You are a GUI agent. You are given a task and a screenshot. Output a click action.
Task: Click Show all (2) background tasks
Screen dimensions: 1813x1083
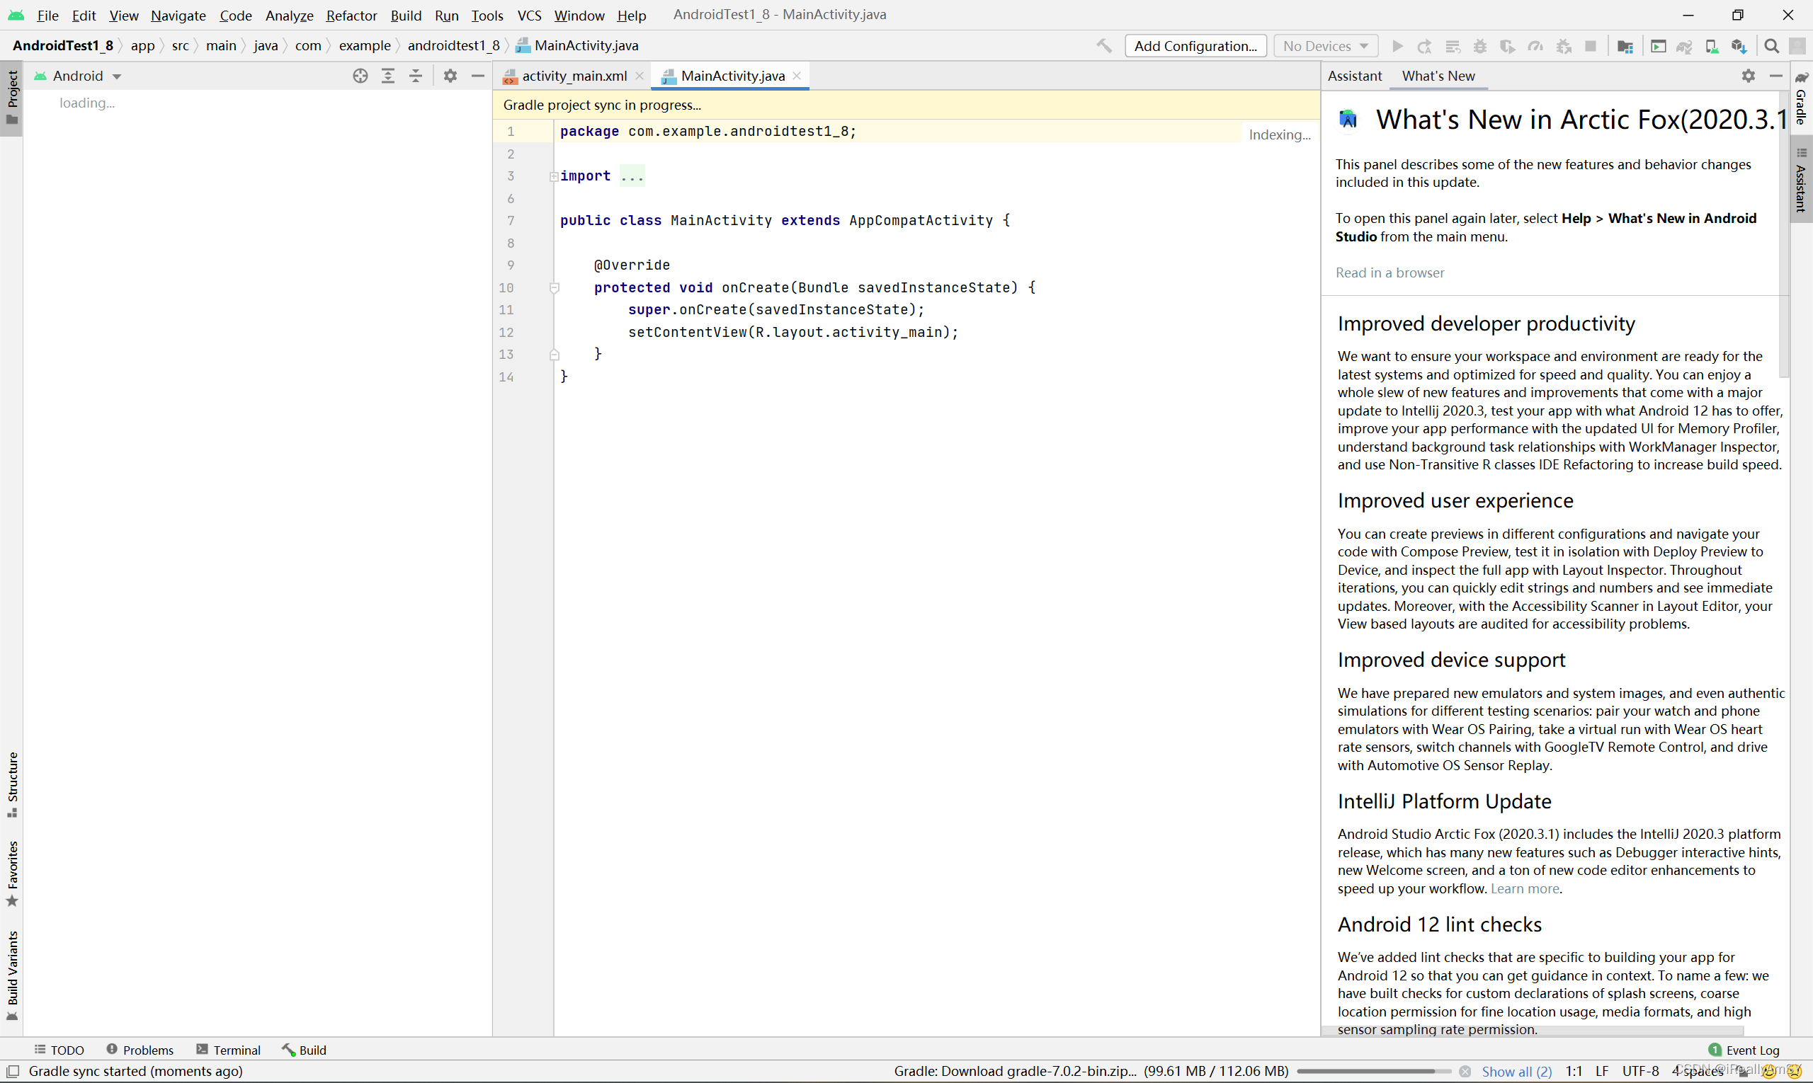(1516, 1072)
